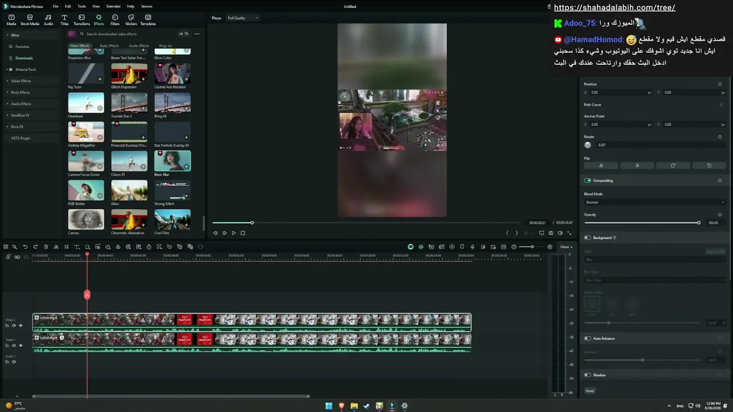Screen dimensions: 733x412
Task: Open File Explorer from the taskbar
Action: [x=354, y=406]
